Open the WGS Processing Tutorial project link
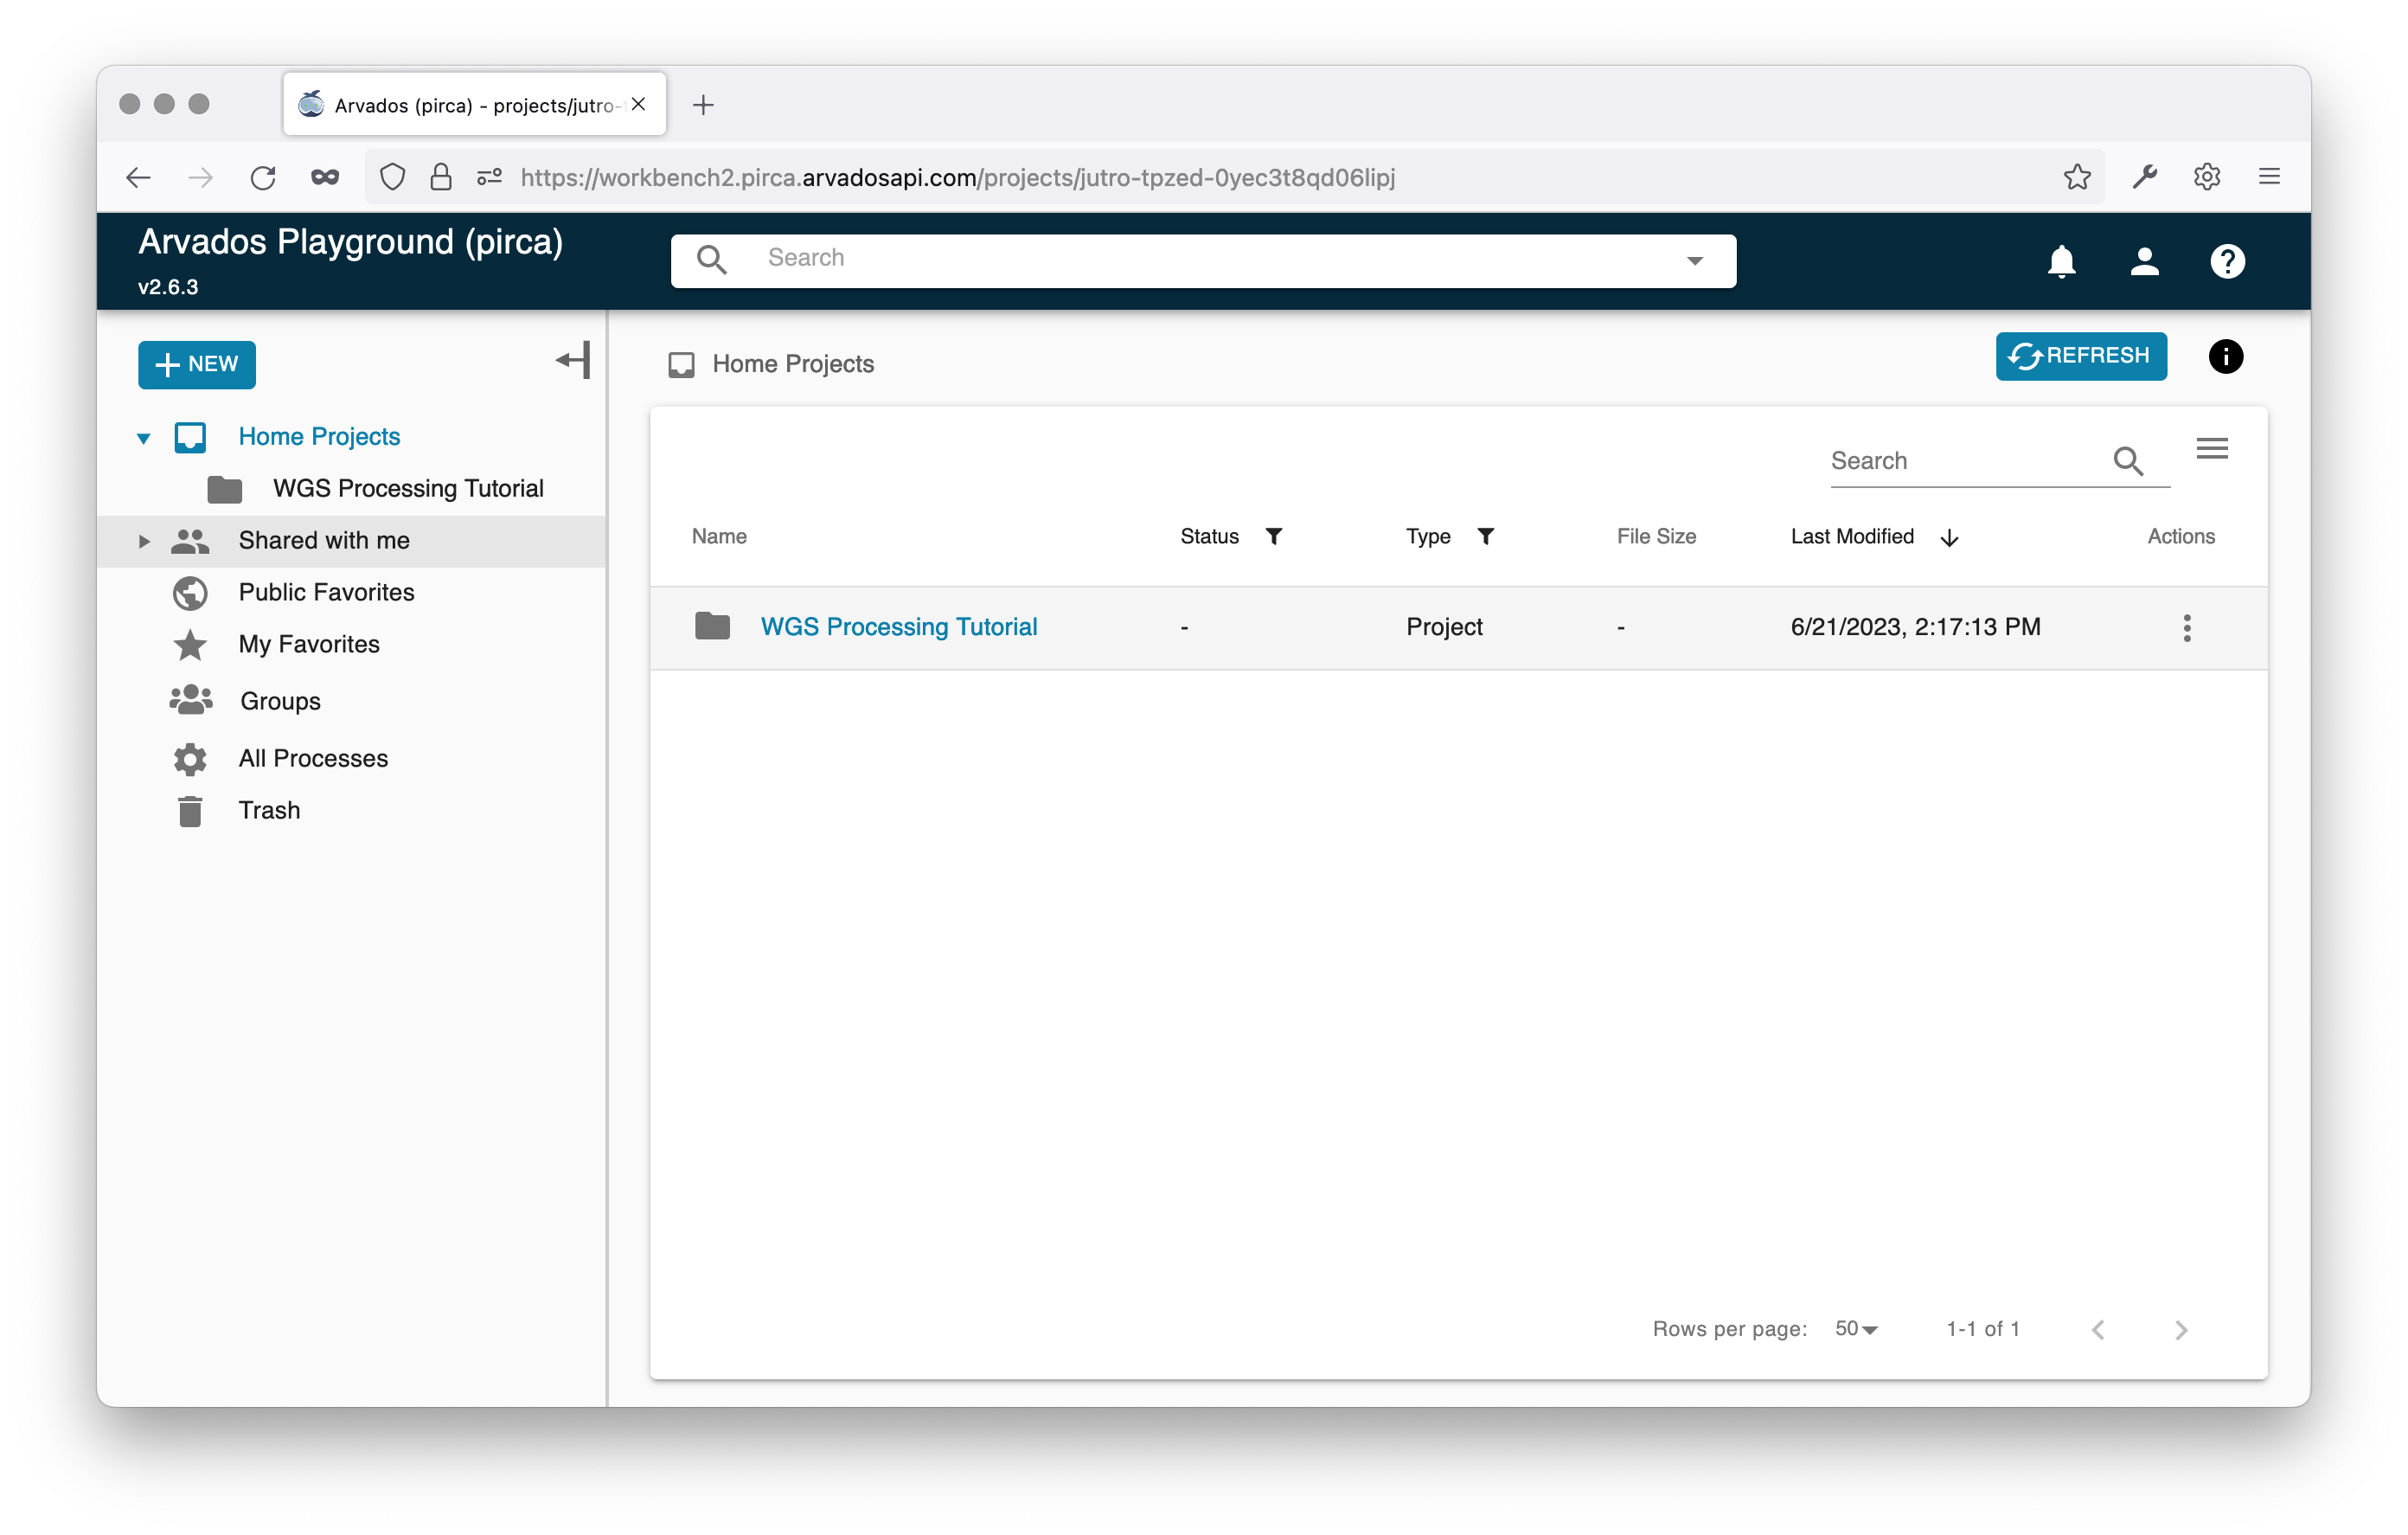Viewport: 2408px width, 1535px height. tap(898, 626)
